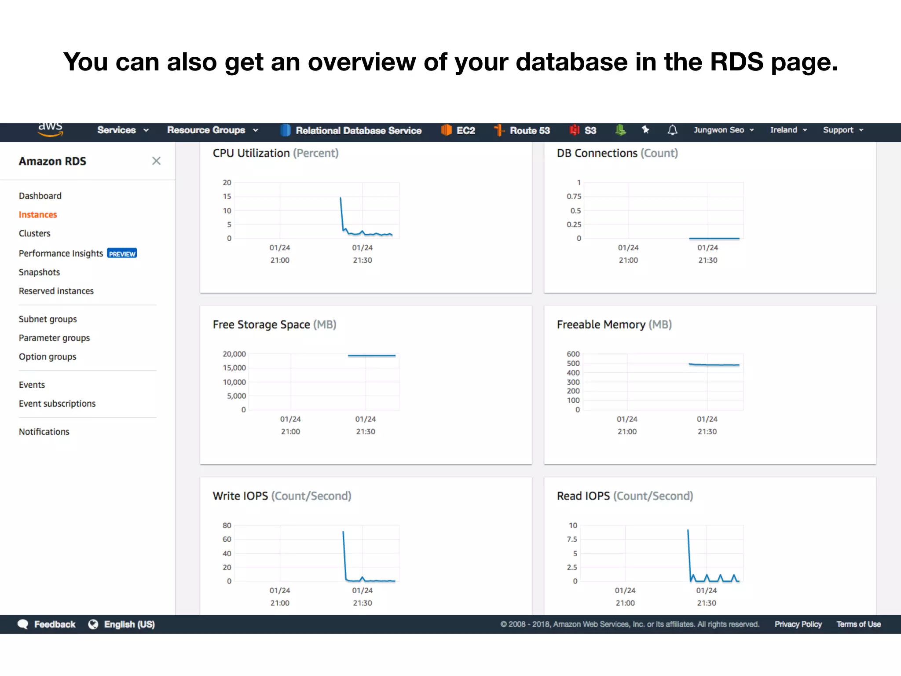The height and width of the screenshot is (676, 901).
Task: Click the Free Storage Space (MB) heading
Action: click(x=275, y=325)
